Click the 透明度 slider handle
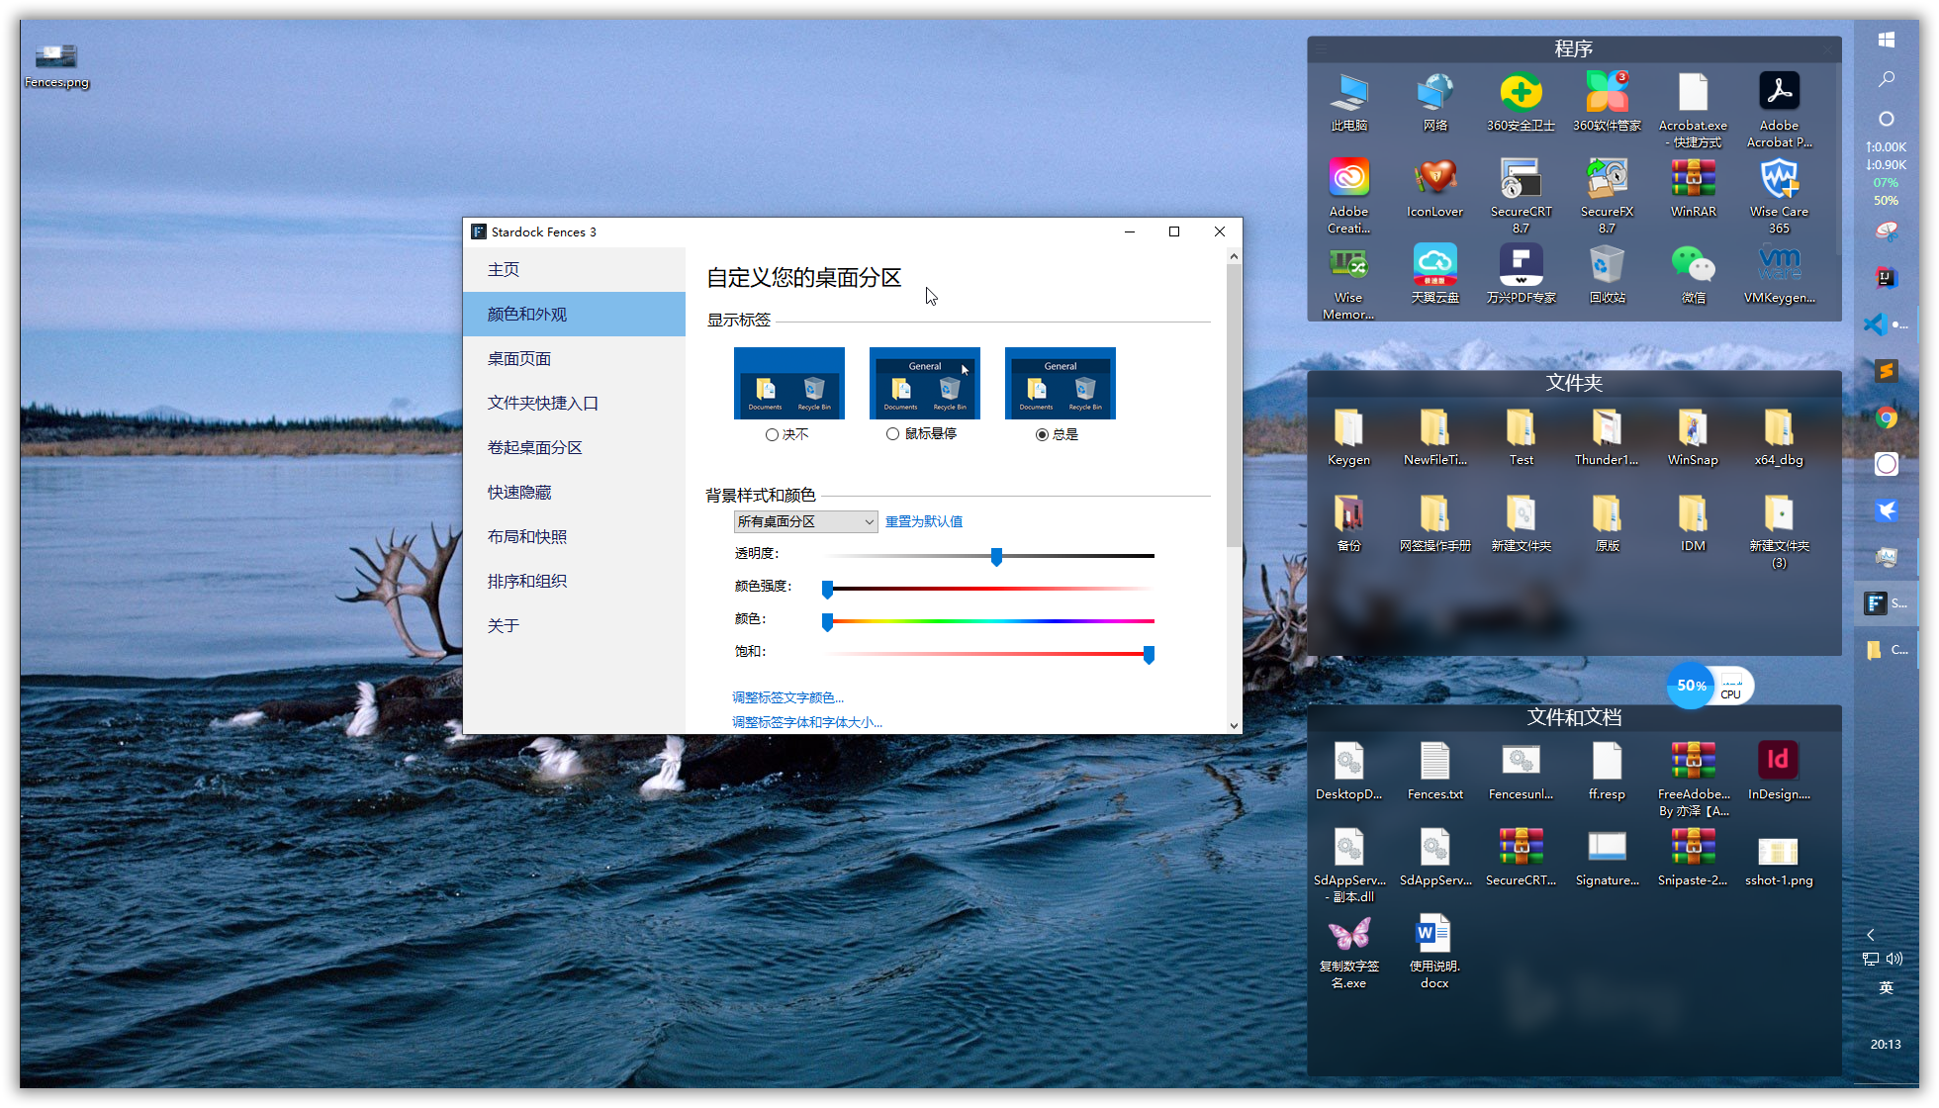 pos(996,557)
